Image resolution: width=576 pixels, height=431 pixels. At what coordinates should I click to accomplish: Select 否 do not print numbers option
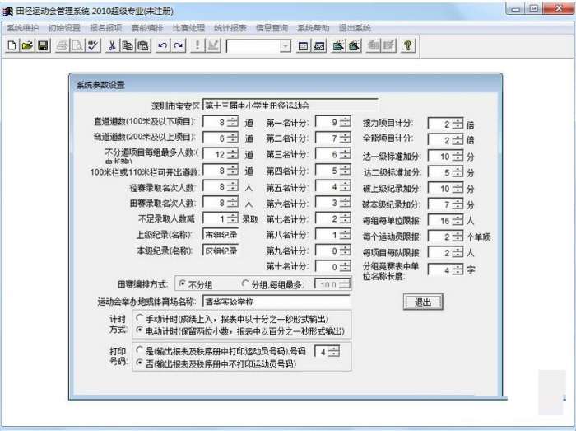[139, 363]
